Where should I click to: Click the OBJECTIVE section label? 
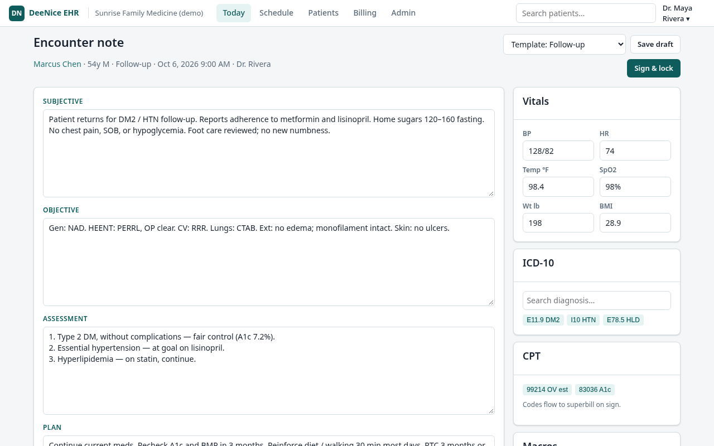click(x=61, y=210)
